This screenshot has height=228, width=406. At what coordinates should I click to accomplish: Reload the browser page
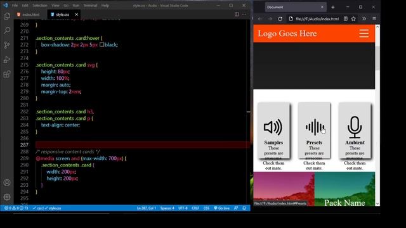coord(280,19)
